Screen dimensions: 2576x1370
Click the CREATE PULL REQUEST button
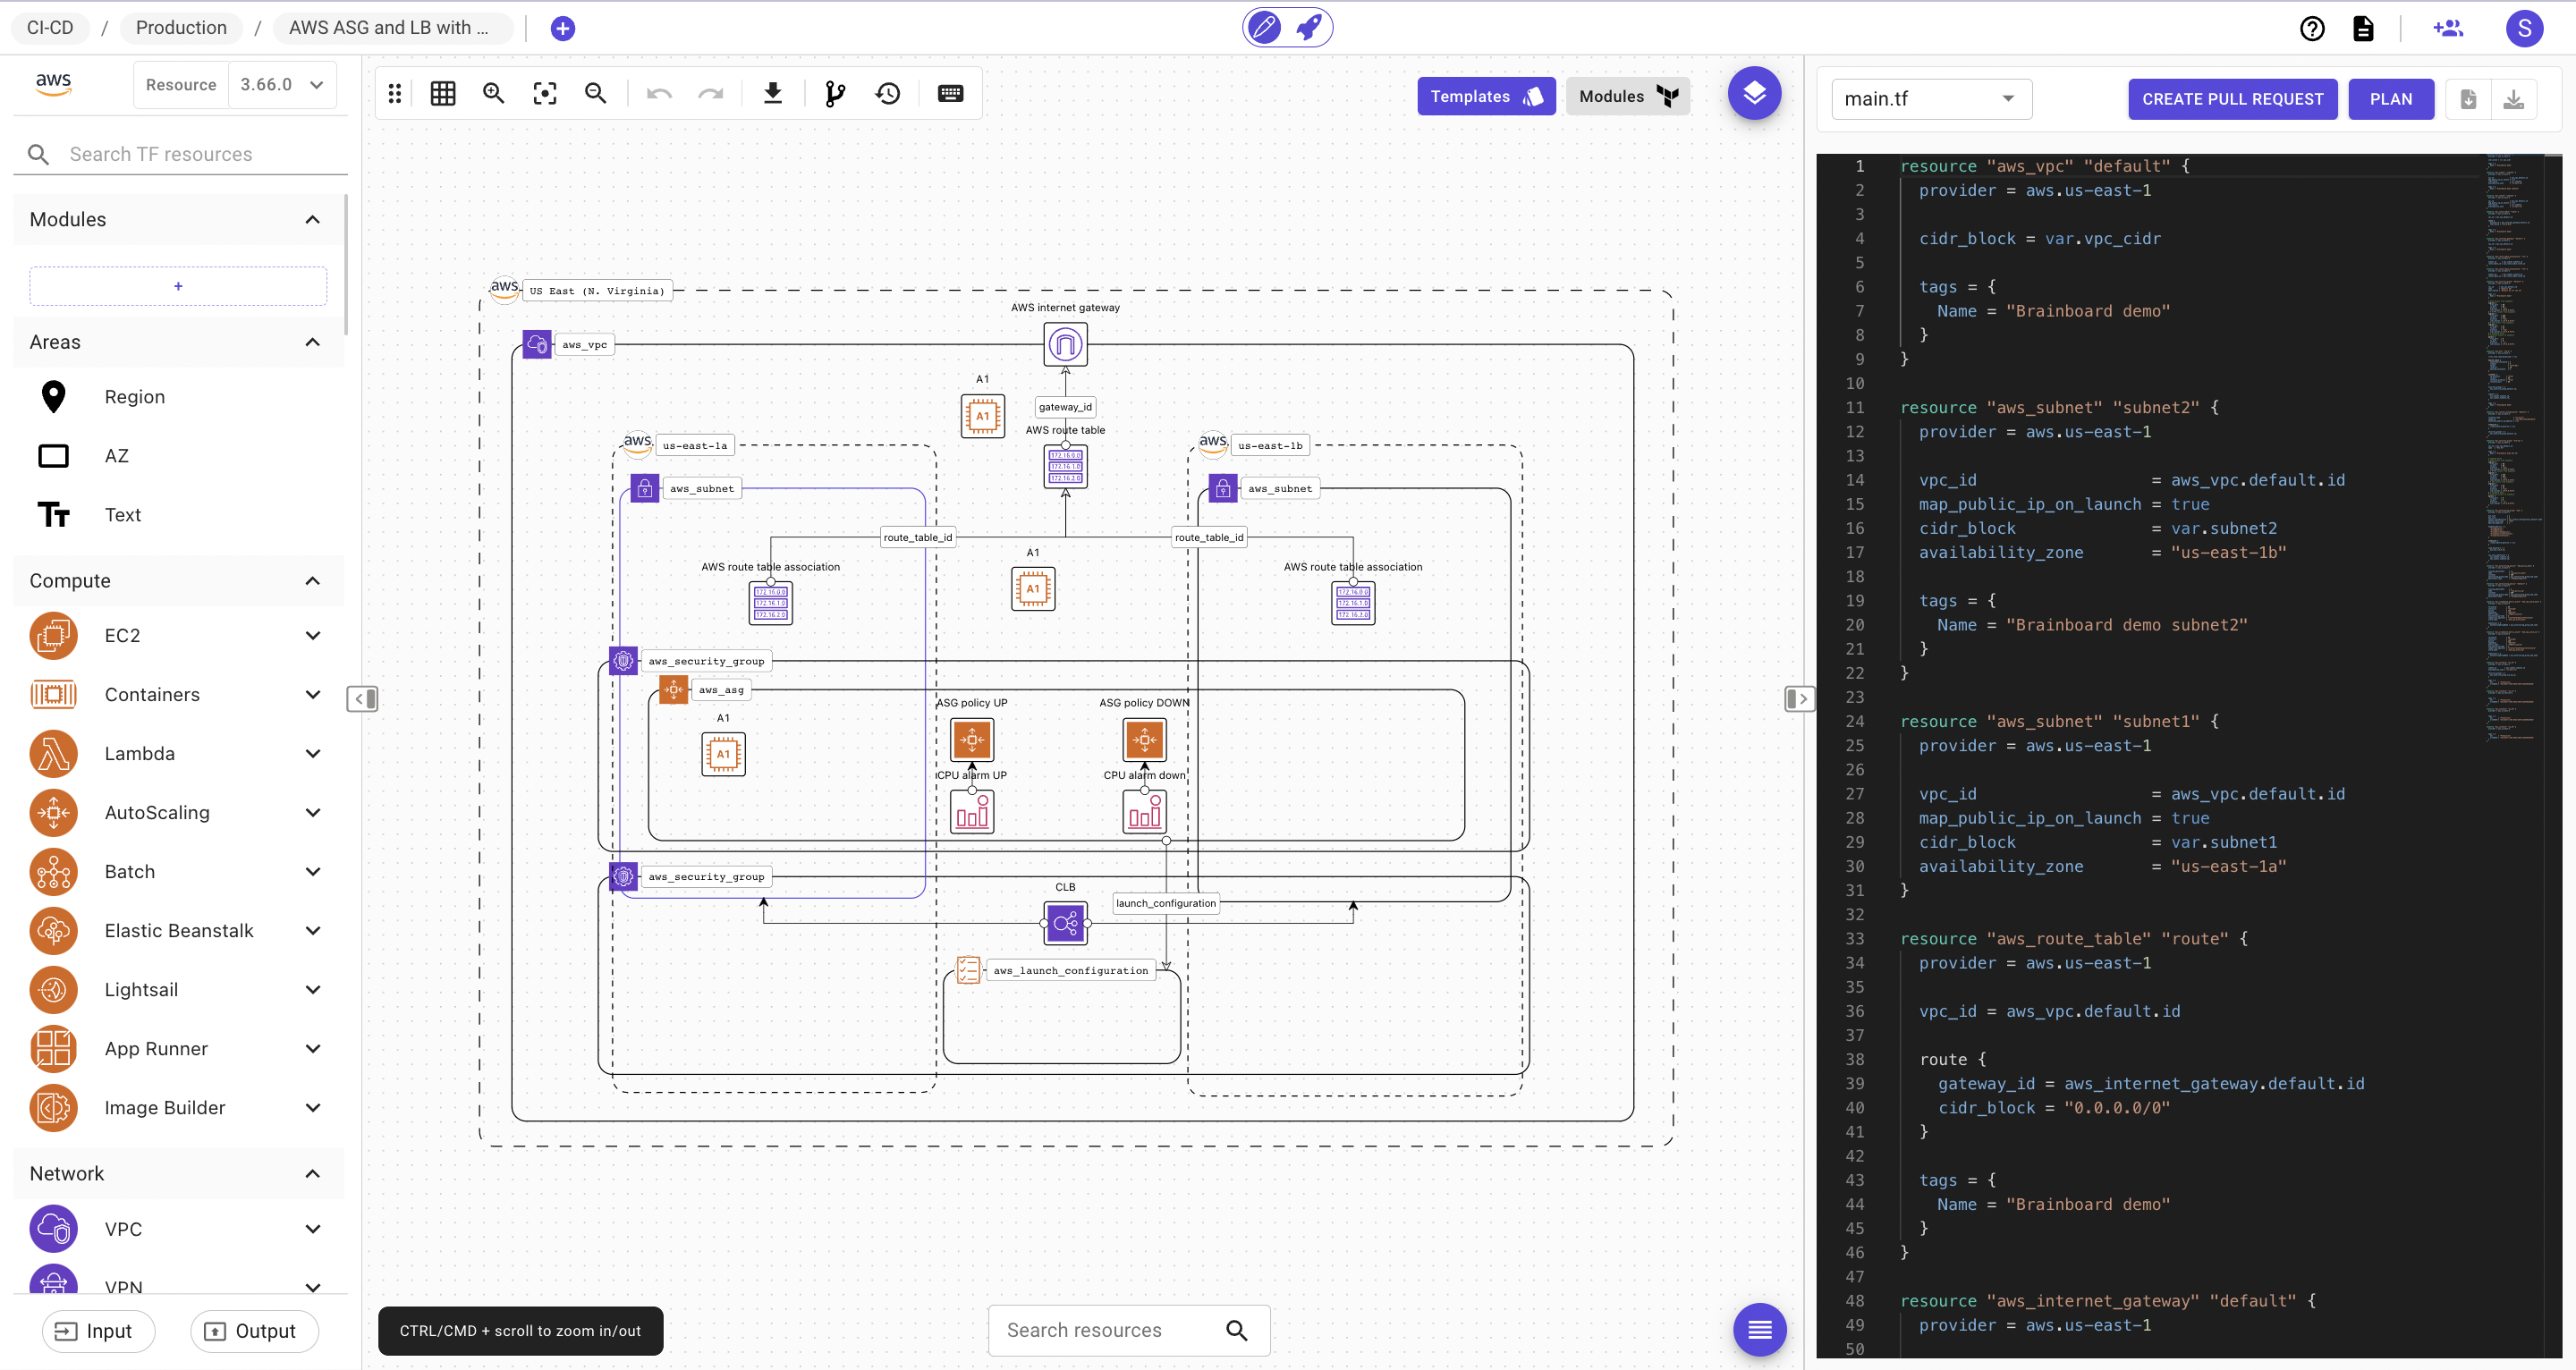(2232, 99)
